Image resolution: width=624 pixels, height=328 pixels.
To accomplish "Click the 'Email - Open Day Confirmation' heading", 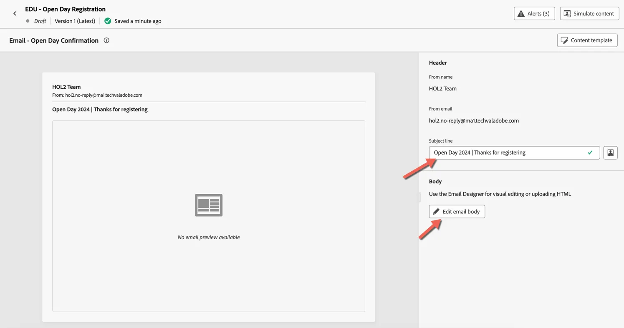I will coord(54,40).
